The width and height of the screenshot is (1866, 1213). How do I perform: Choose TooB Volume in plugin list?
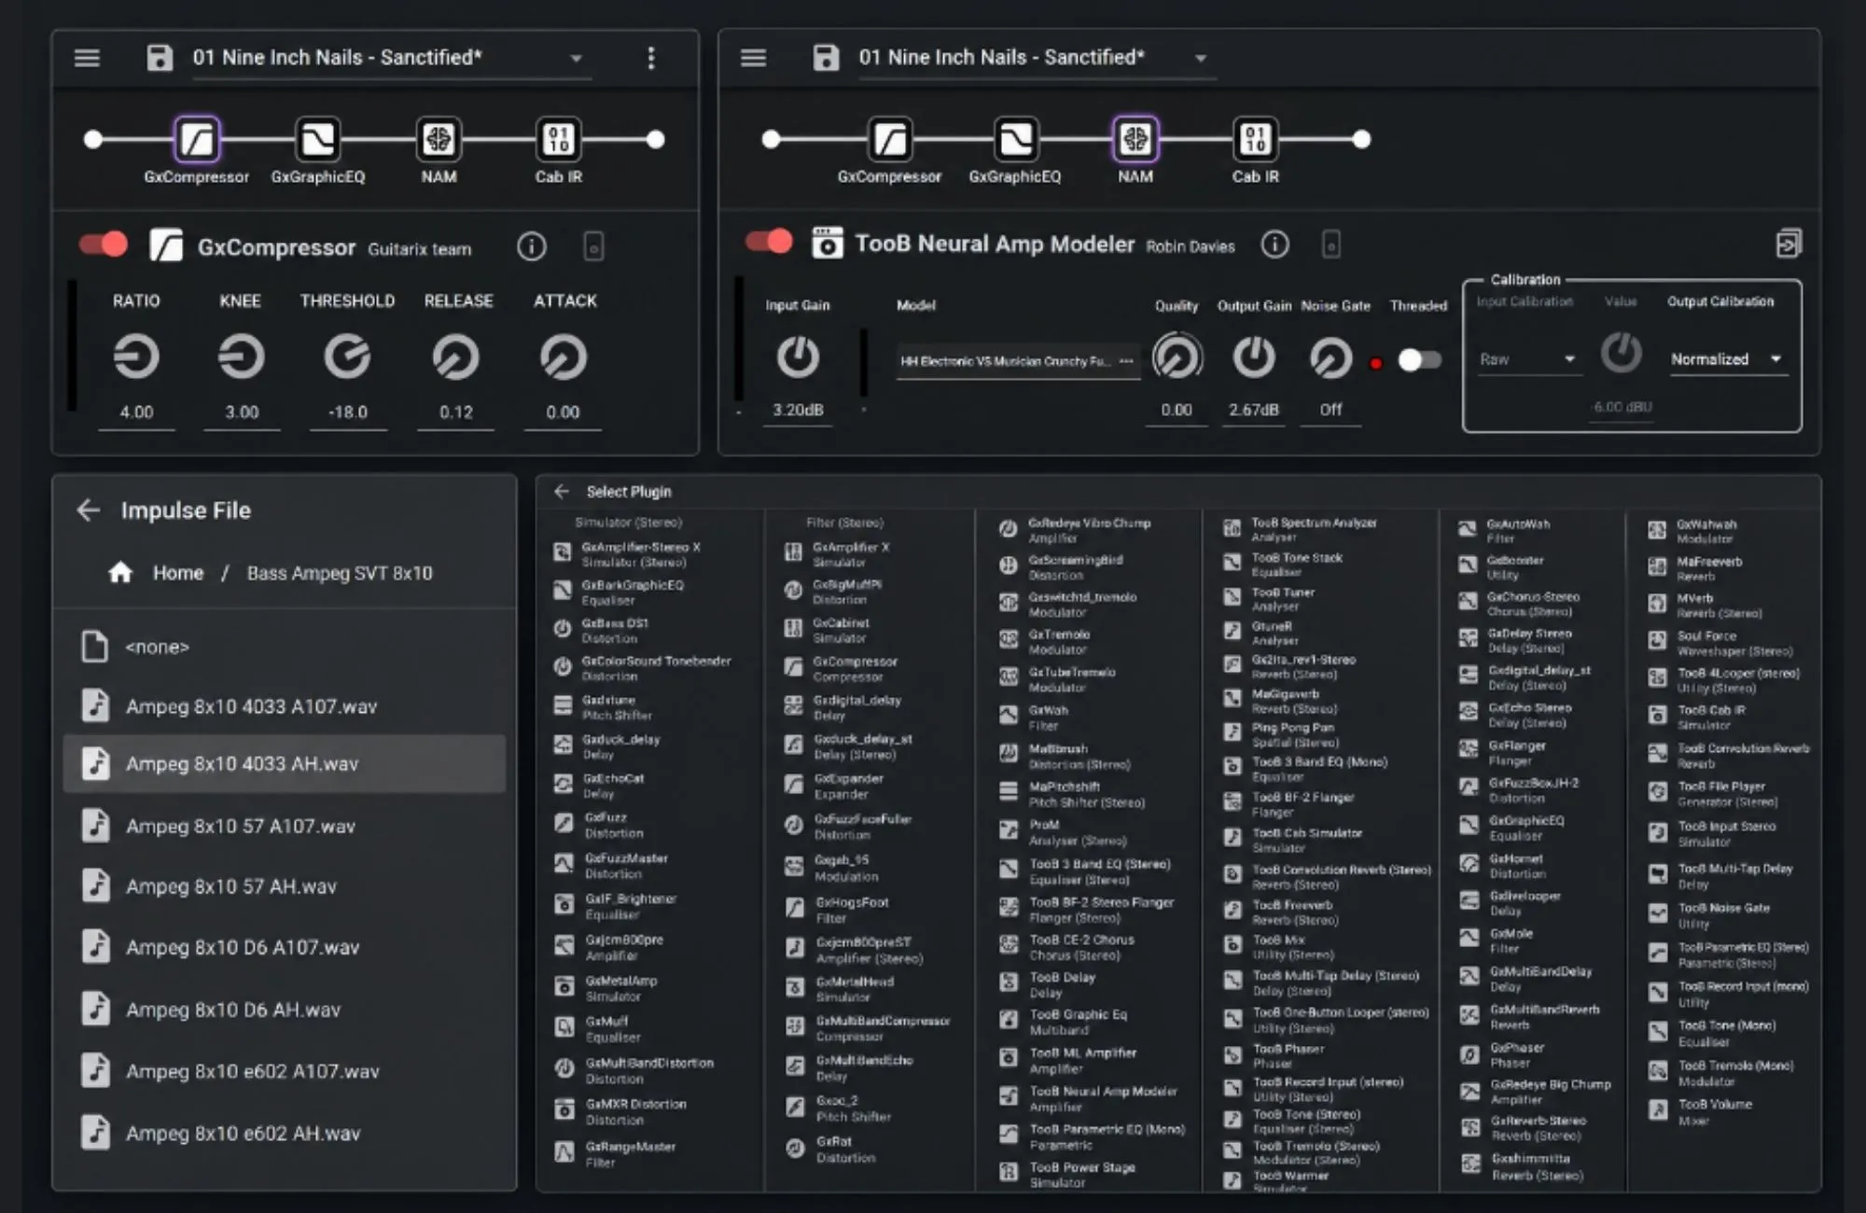[1702, 1111]
